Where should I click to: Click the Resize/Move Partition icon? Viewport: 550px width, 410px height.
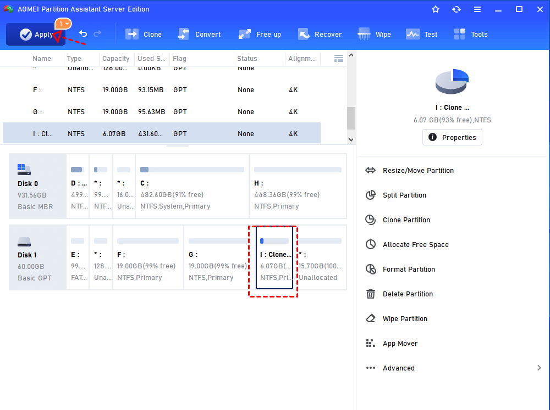[370, 171]
